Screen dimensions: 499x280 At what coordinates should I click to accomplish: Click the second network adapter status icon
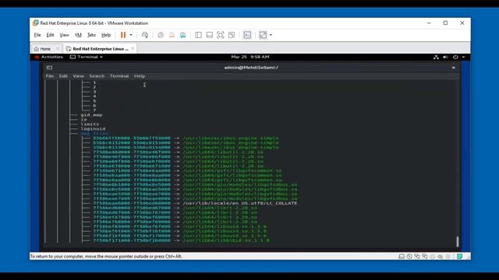coord(424,257)
